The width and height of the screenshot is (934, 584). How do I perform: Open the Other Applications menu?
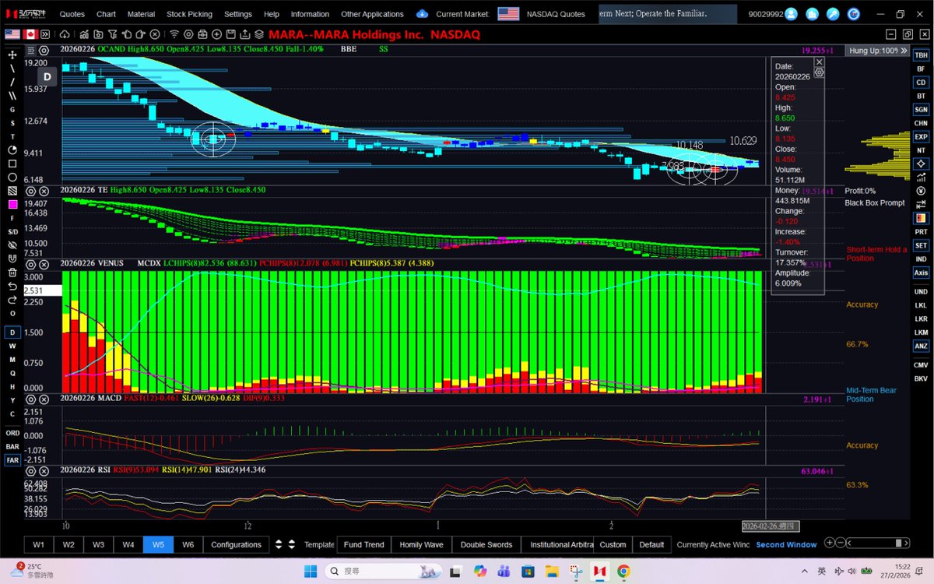(372, 14)
